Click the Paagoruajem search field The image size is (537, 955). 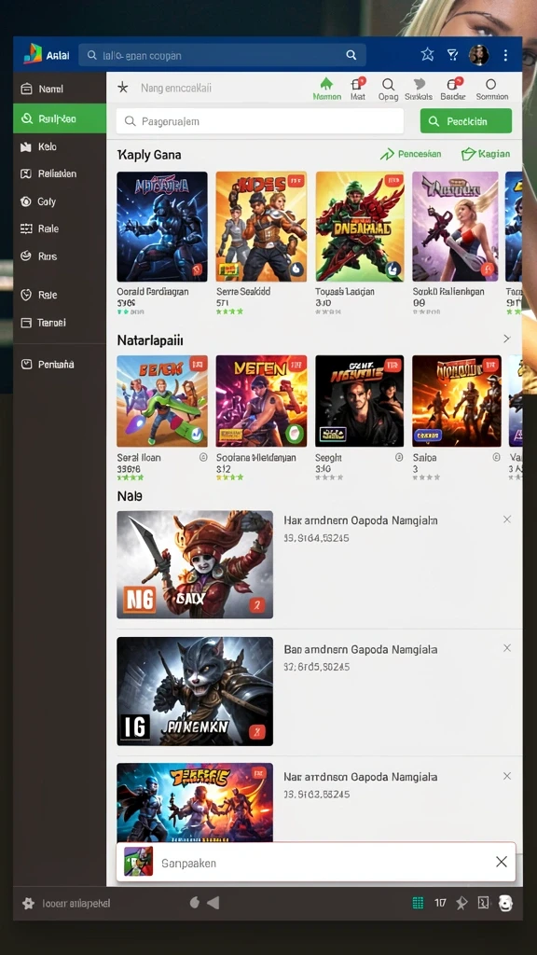coord(260,121)
